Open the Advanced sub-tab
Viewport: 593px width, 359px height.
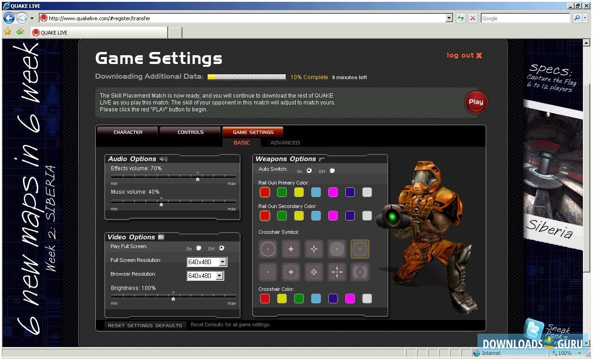(285, 143)
